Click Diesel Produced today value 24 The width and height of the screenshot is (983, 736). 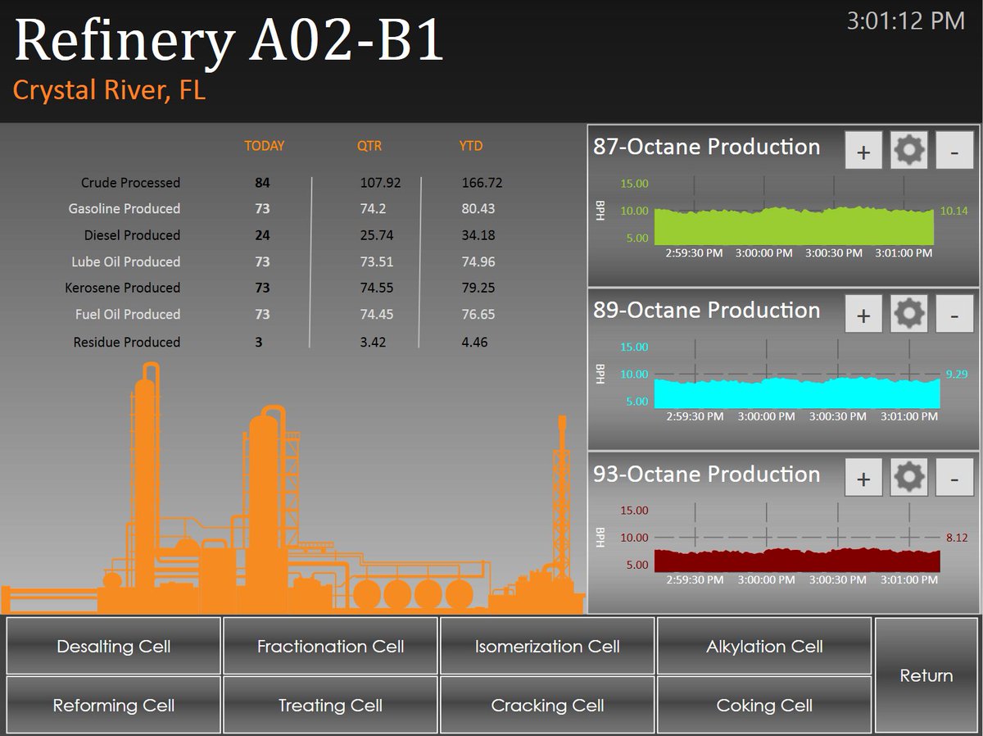pos(262,235)
